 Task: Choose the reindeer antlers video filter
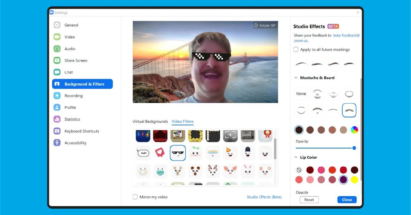[213, 171]
